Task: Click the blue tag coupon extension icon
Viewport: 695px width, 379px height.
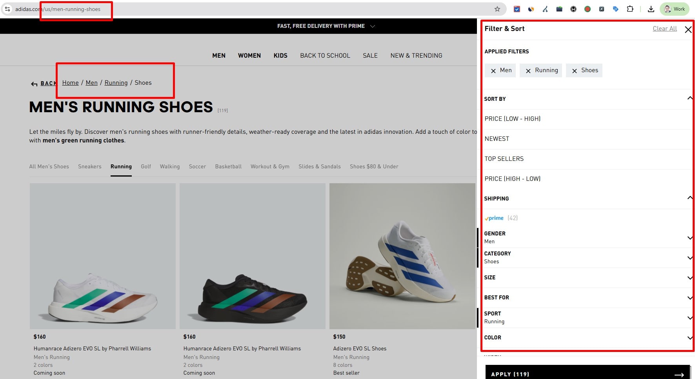Action: point(615,9)
